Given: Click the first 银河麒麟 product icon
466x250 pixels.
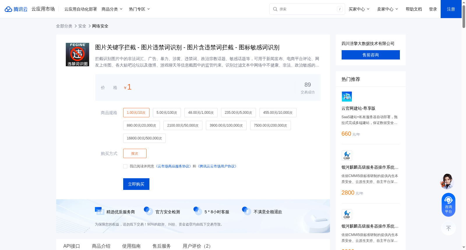Looking at the screenshot, I should (347, 155).
